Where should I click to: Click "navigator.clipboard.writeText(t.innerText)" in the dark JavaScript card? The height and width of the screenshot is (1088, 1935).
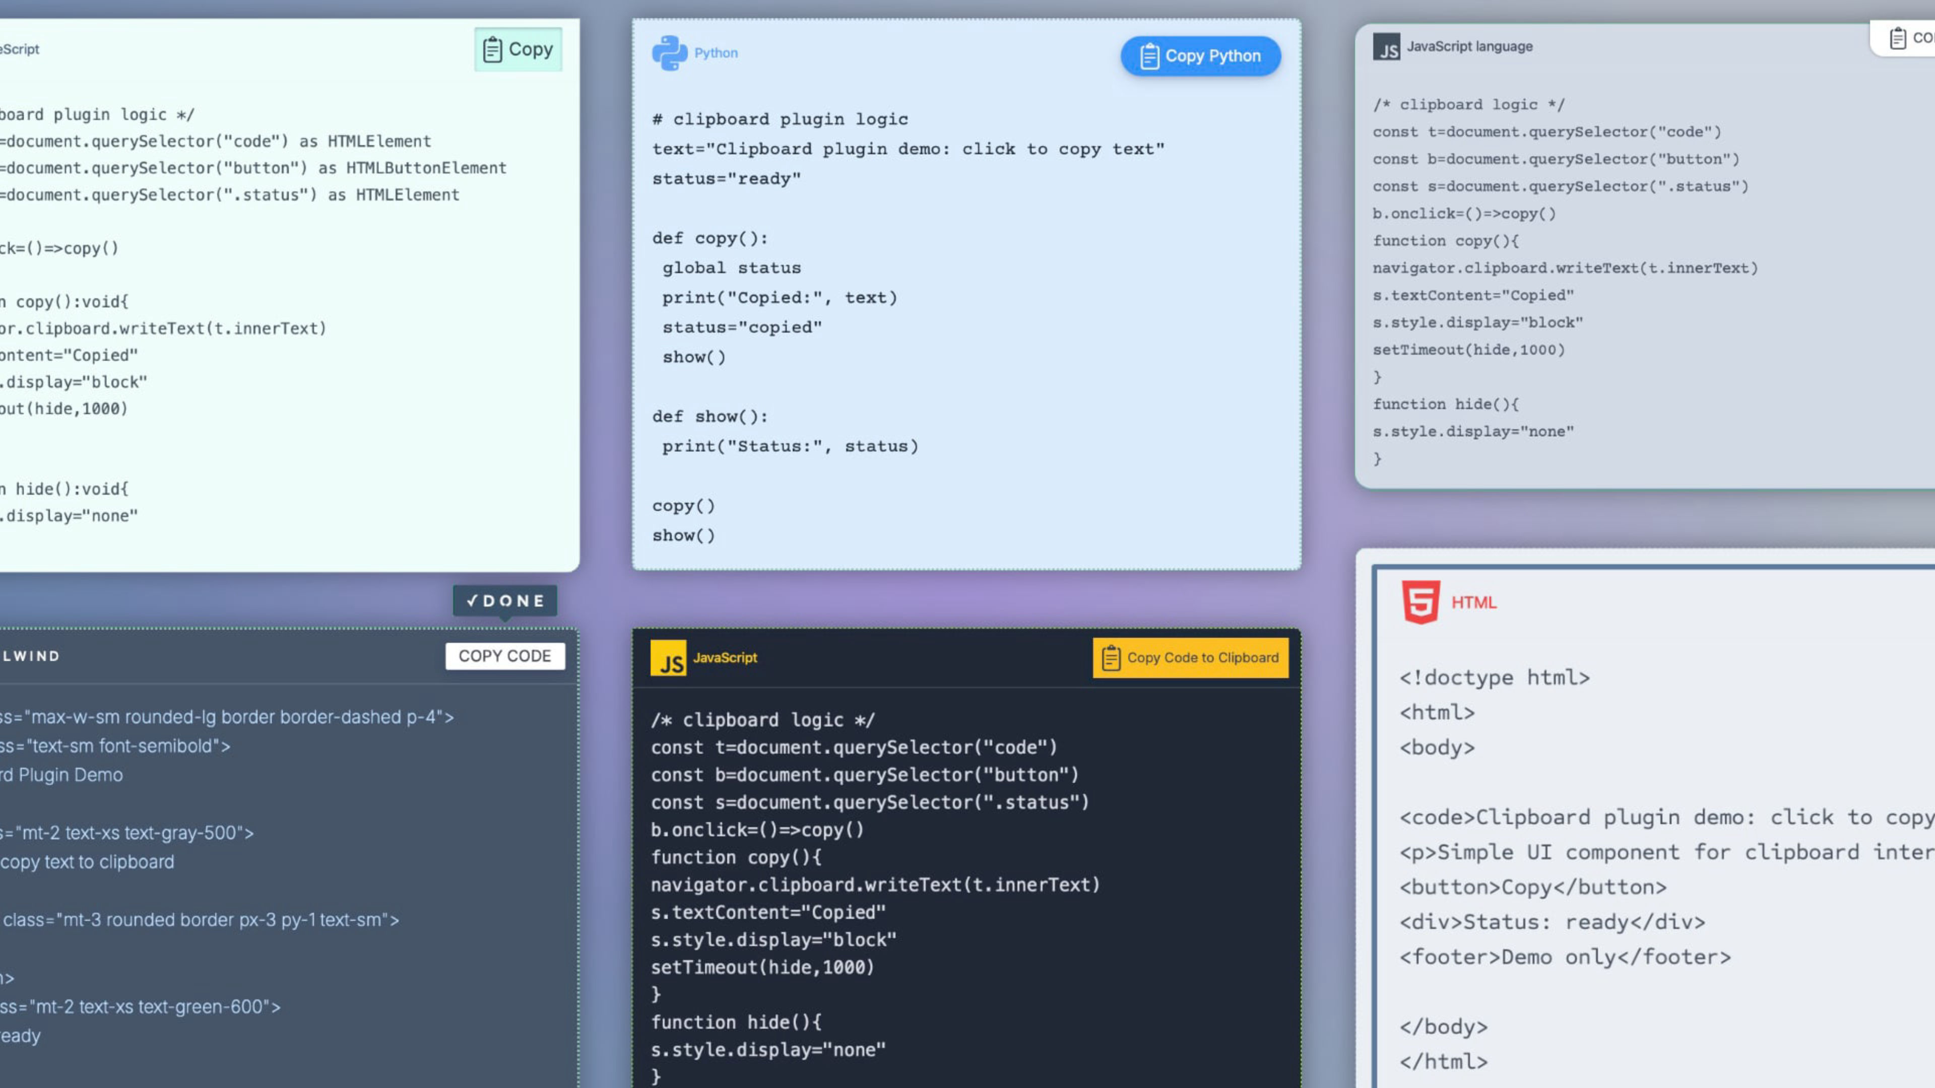coord(875,886)
